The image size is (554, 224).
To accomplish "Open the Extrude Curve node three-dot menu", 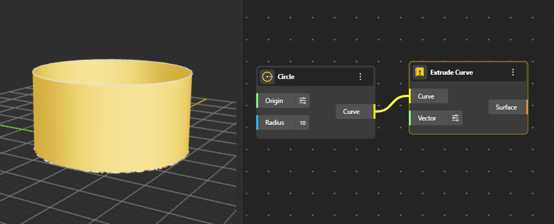I will point(513,72).
